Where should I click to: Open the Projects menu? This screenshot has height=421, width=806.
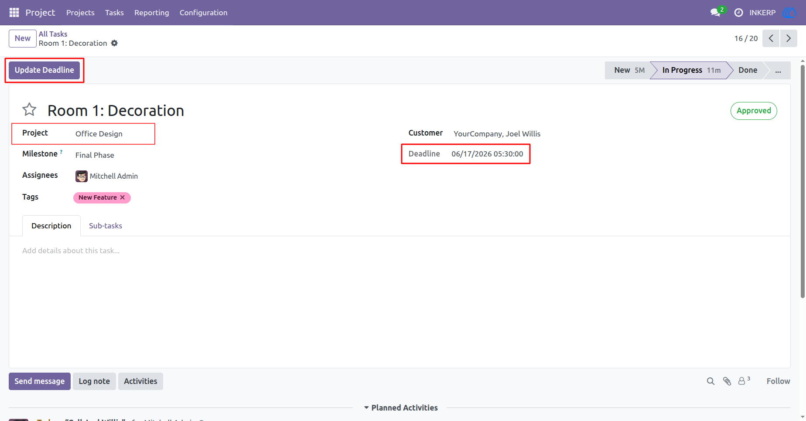tap(80, 13)
